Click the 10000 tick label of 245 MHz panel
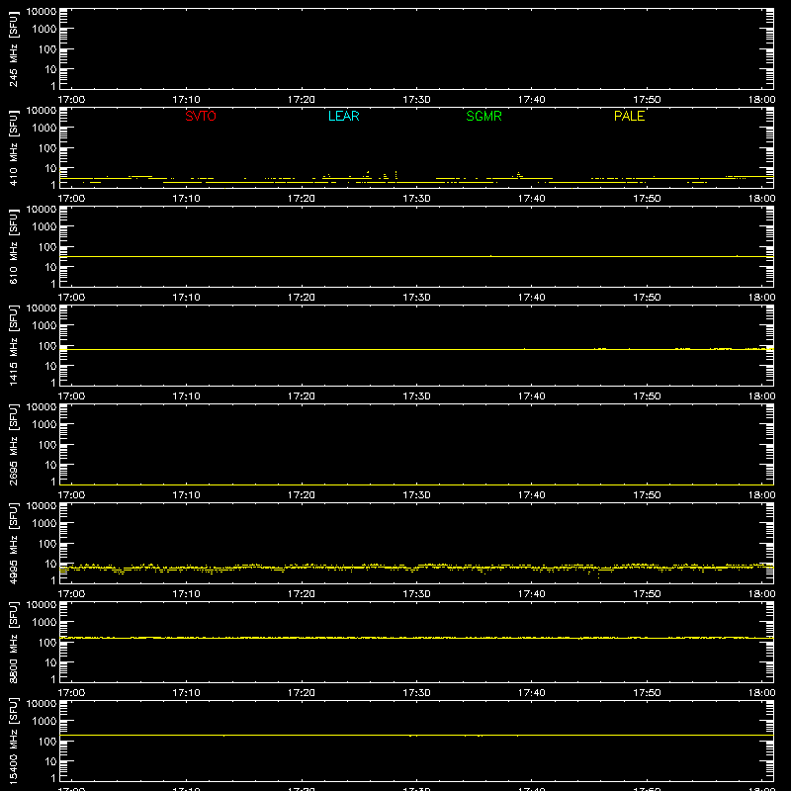 pos(42,12)
